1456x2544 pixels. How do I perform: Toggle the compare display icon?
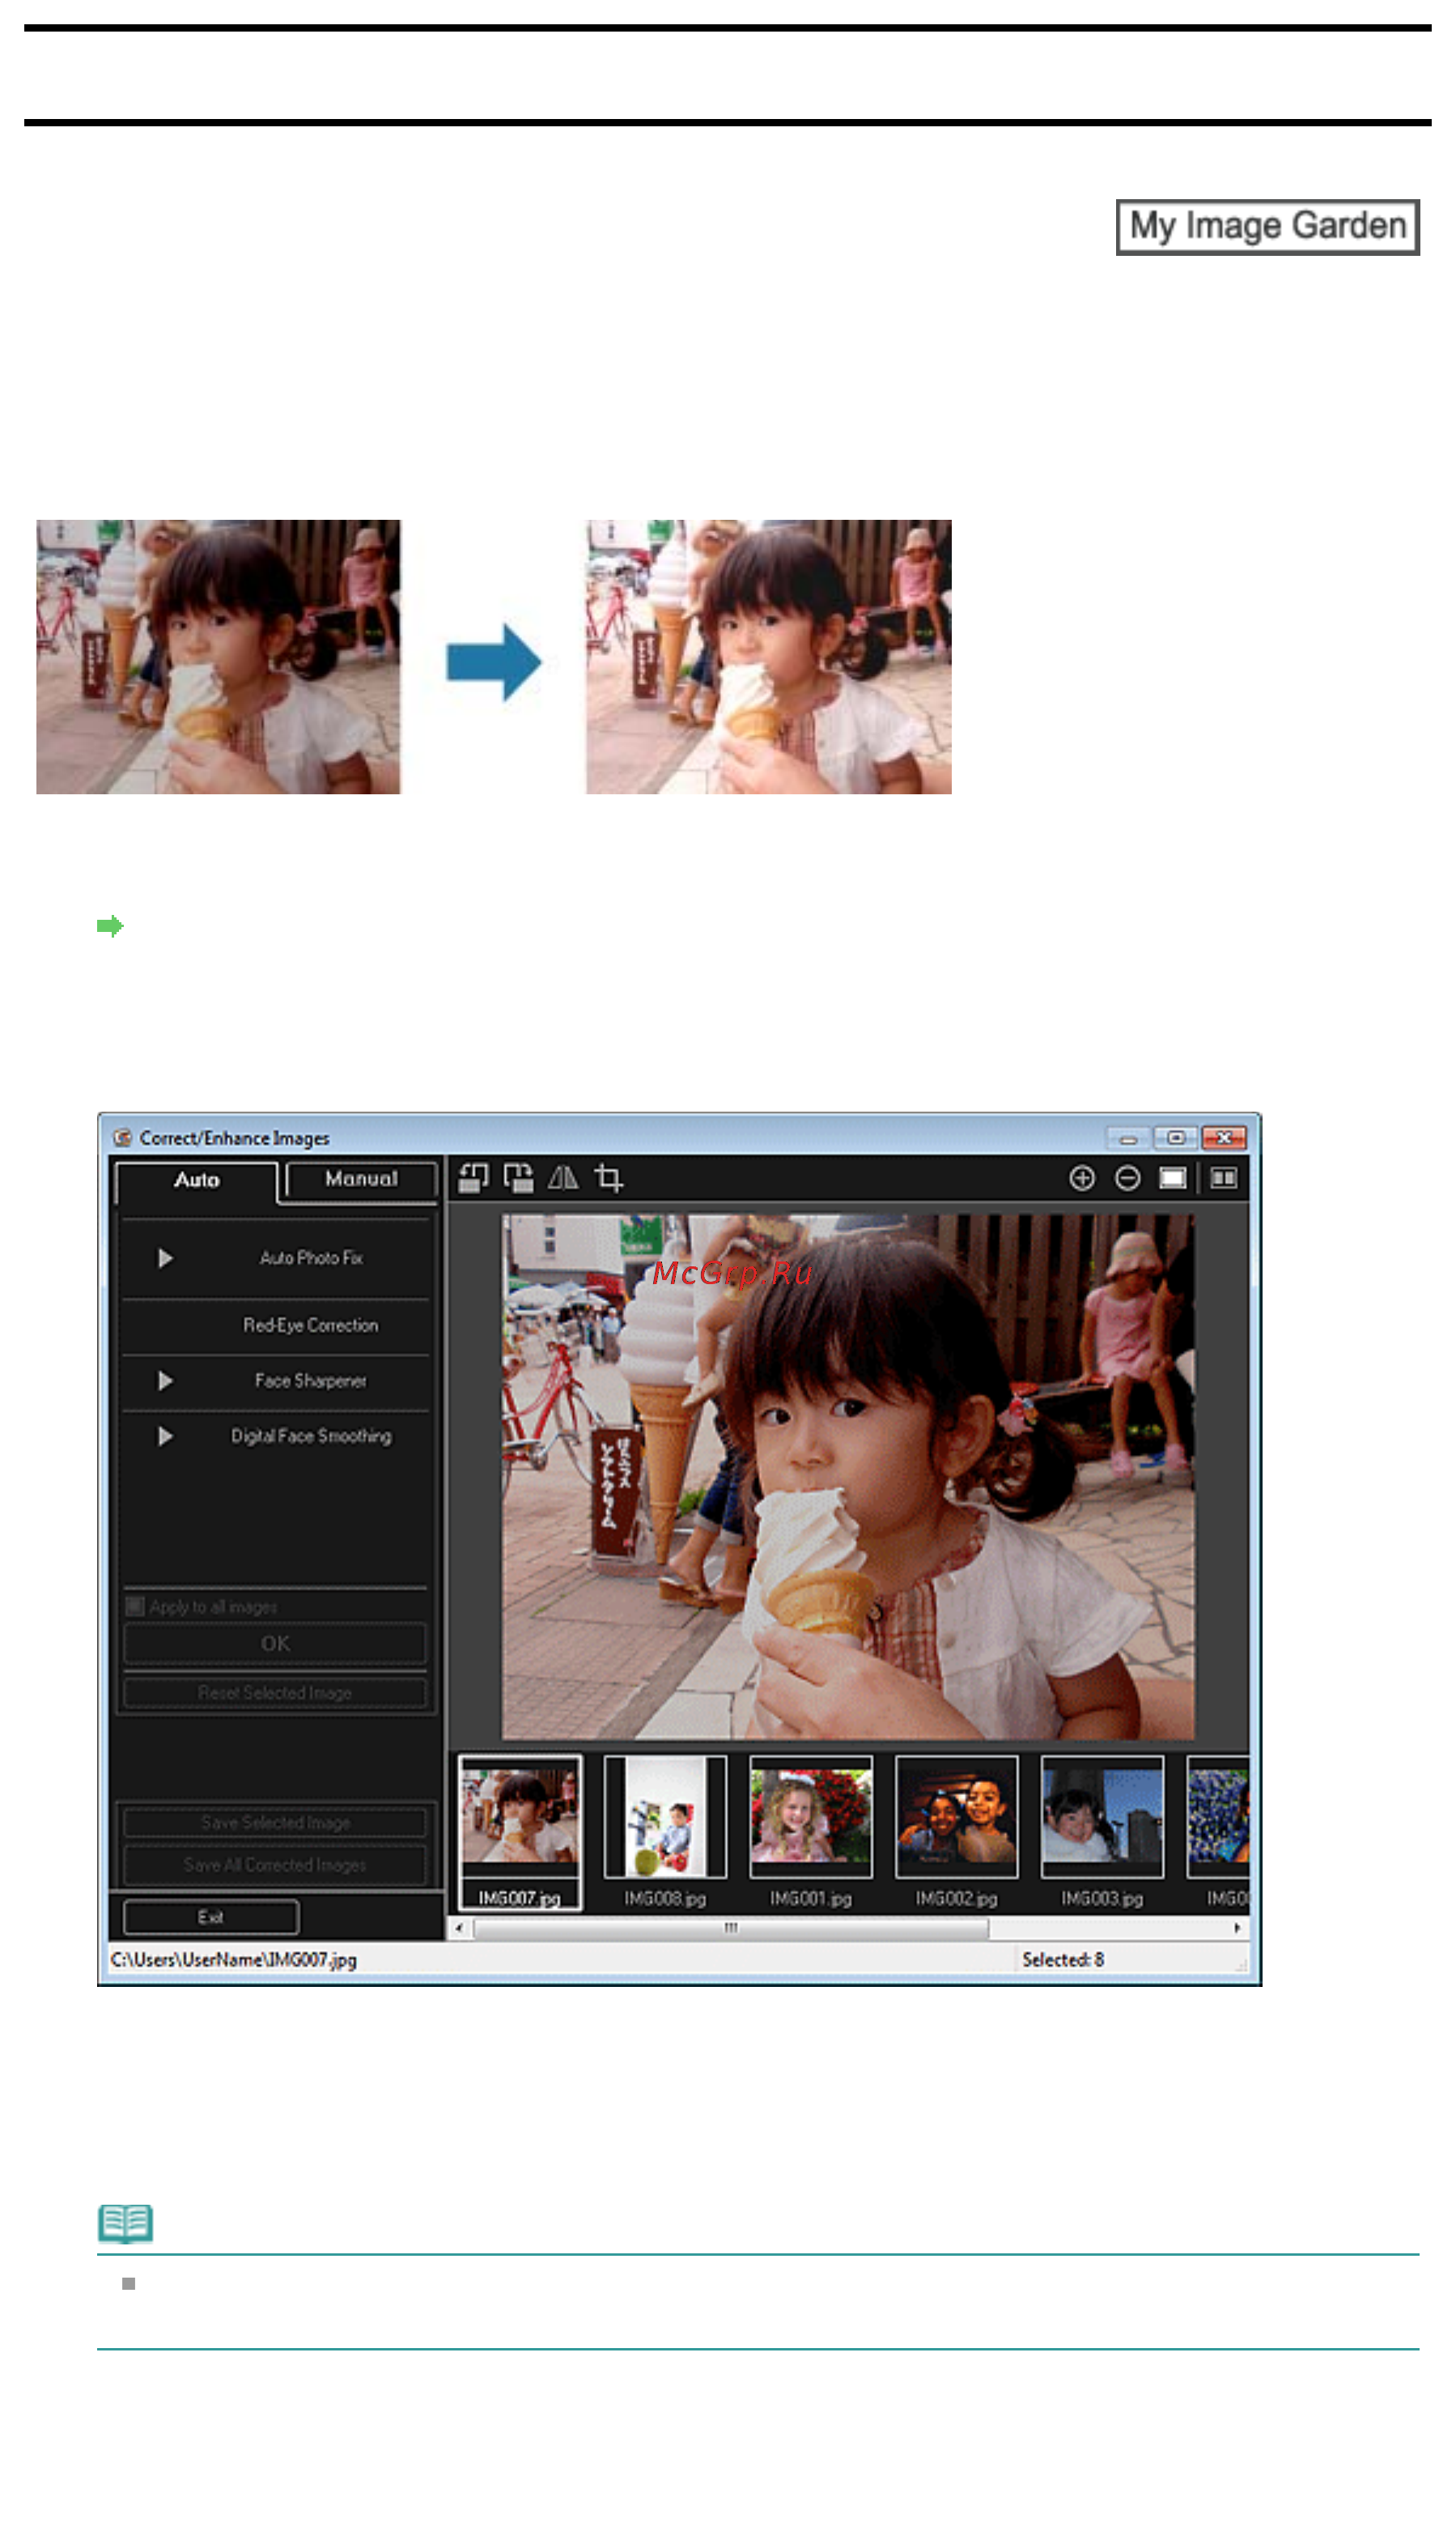point(1223,1178)
